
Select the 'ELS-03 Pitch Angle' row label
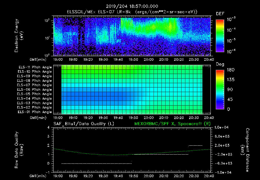pyautogui.click(x=35, y=103)
